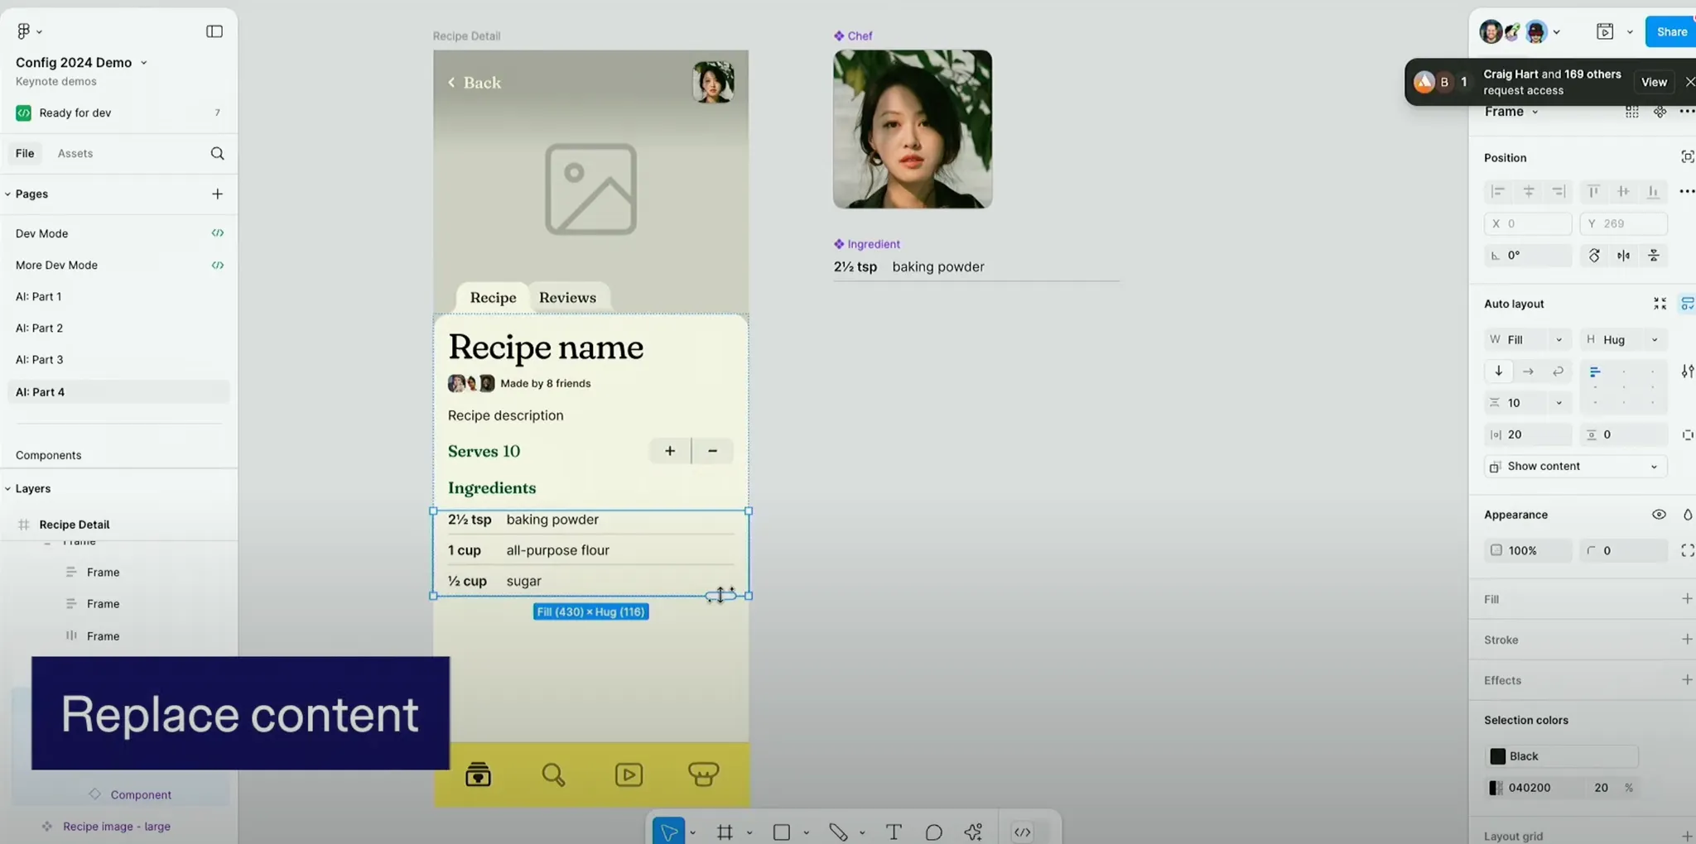The height and width of the screenshot is (844, 1696).
Task: Open the Move tool options dropdown arrow
Action: [692, 832]
